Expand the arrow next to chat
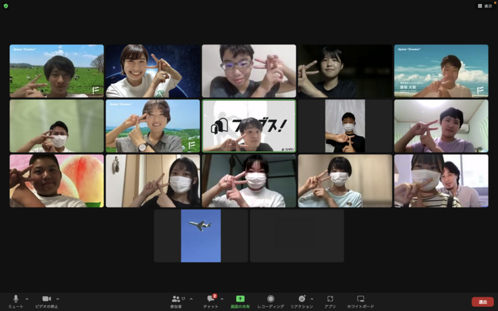 (222, 298)
